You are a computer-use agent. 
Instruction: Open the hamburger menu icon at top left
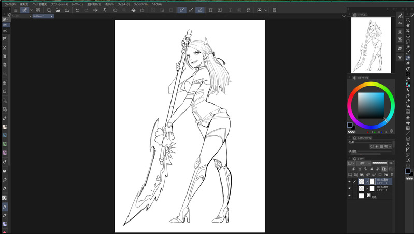click(16, 10)
